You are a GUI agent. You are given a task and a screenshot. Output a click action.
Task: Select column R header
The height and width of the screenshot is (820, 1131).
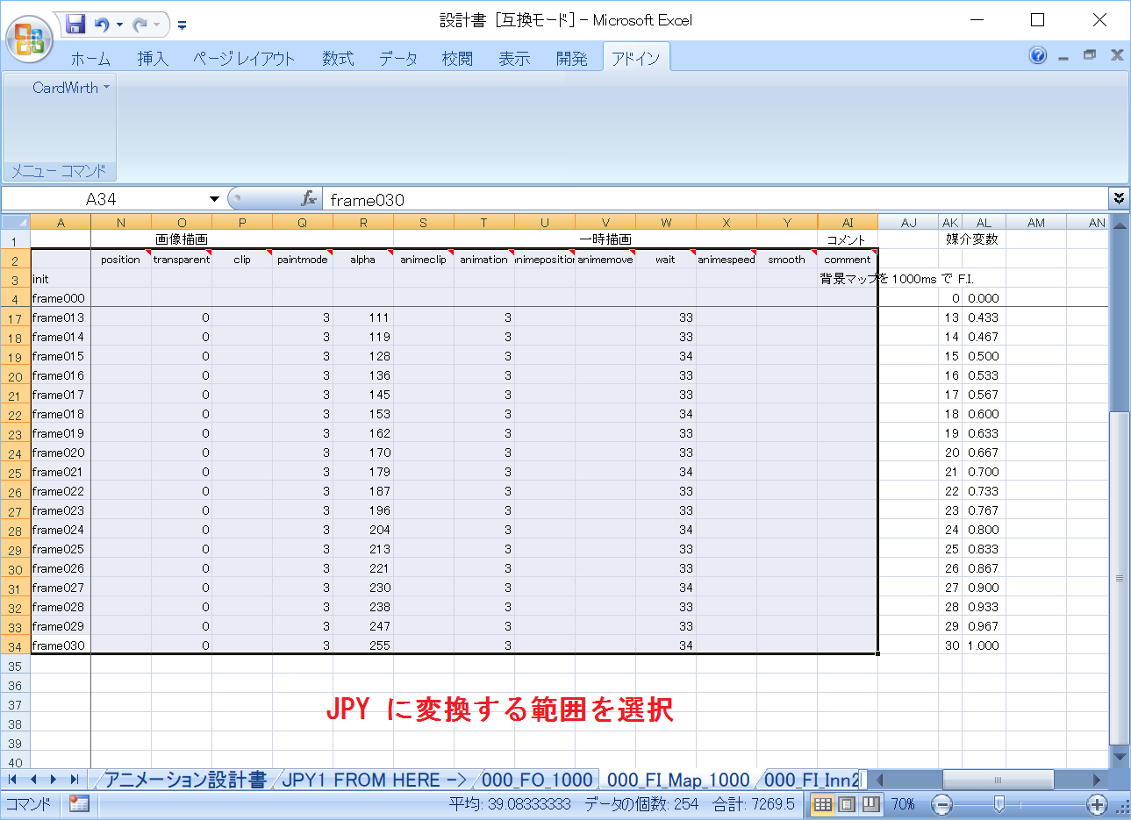coord(363,223)
